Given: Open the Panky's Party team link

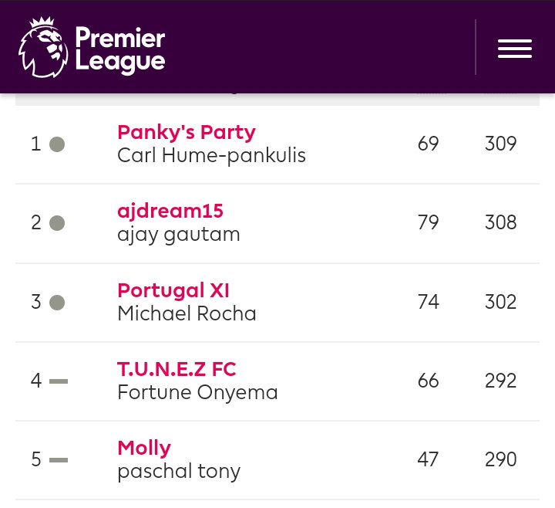Looking at the screenshot, I should [x=187, y=132].
